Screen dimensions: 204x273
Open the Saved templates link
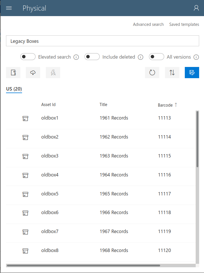click(x=184, y=24)
